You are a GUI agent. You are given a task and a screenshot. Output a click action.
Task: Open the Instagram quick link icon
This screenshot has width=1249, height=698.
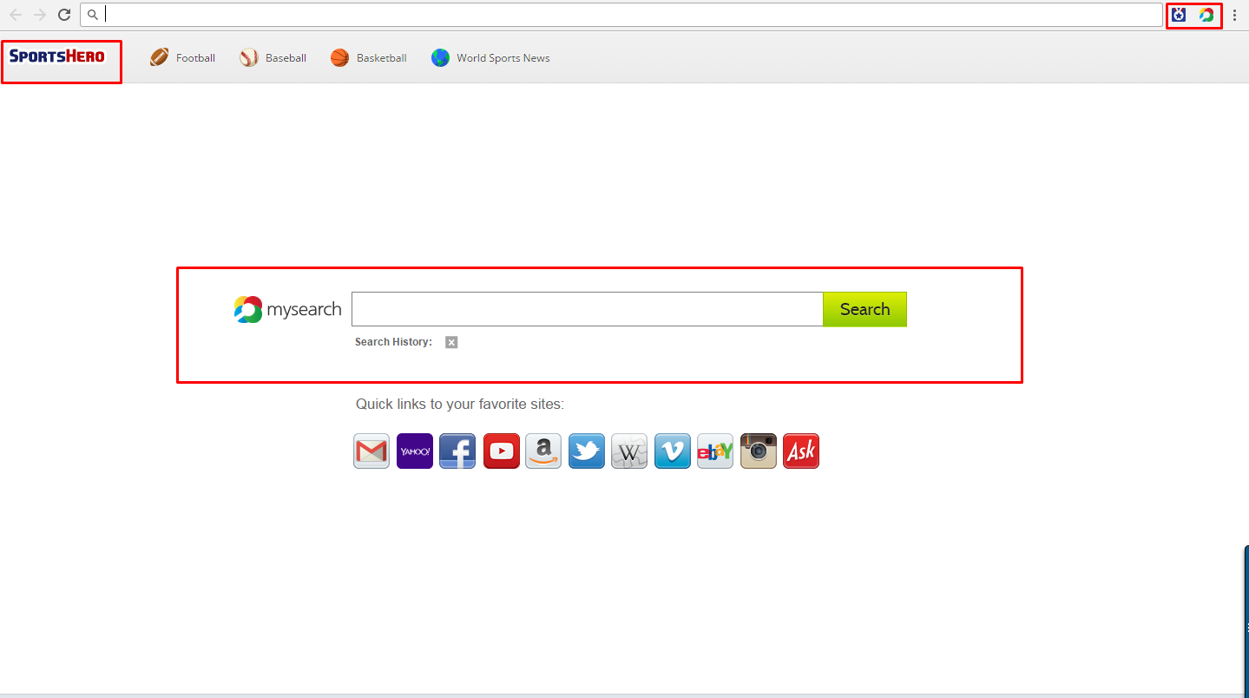coord(759,451)
